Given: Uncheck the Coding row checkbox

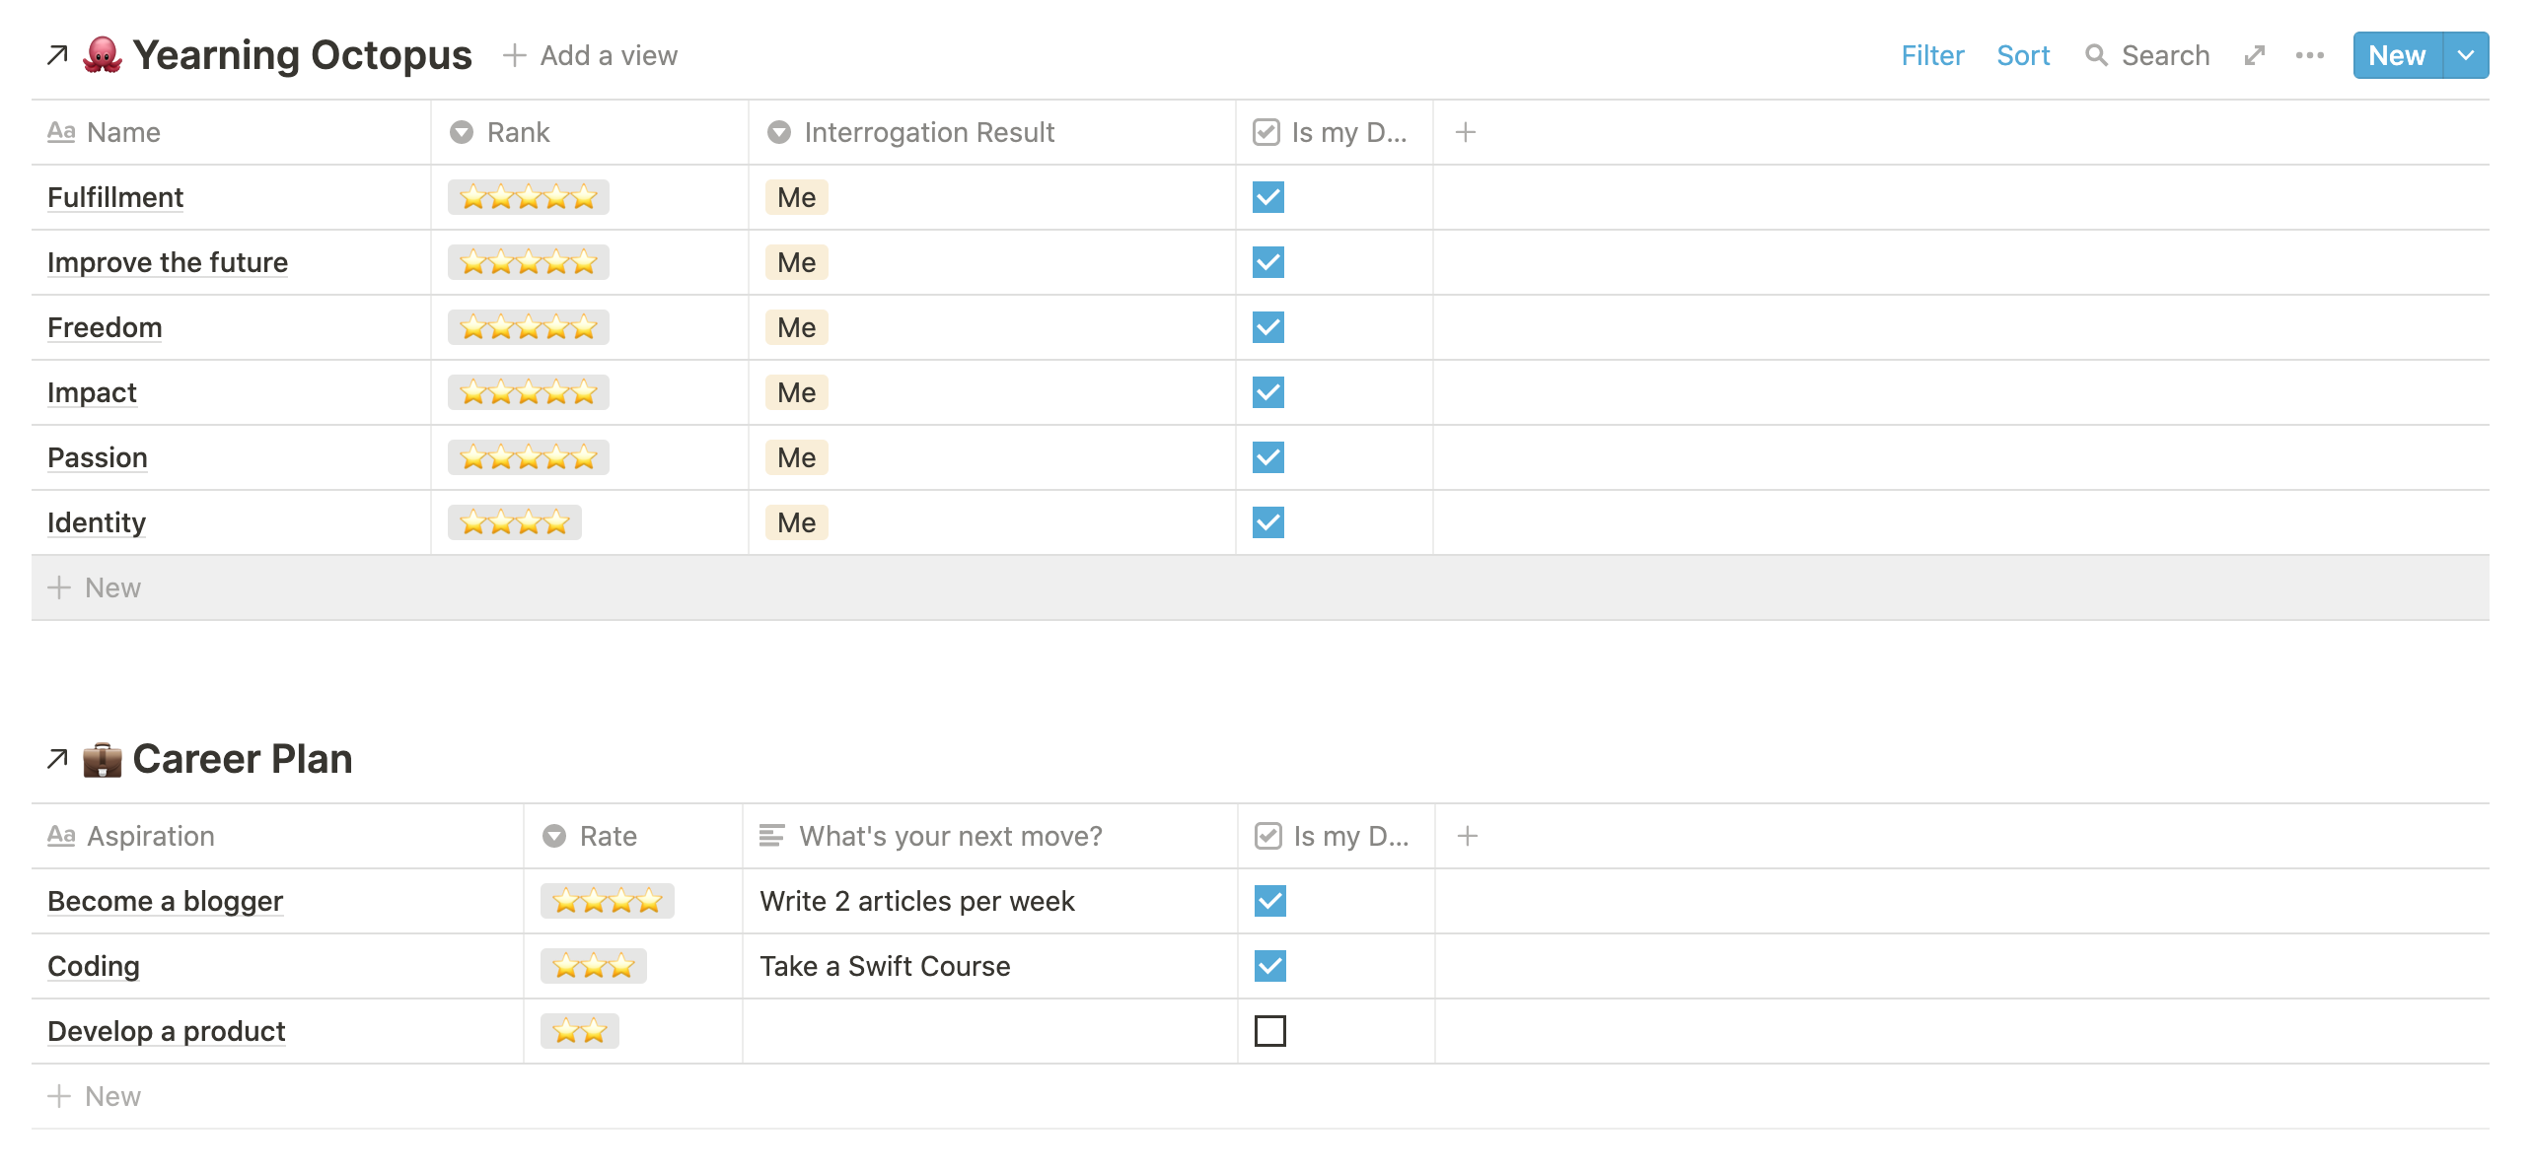Looking at the screenshot, I should [1270, 966].
